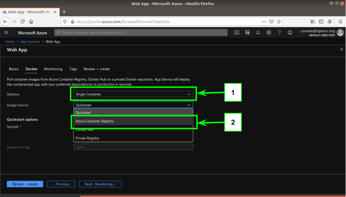Viewport: 346px width, 197px height.
Task: Choose Private Registry from the list
Action: [133, 138]
